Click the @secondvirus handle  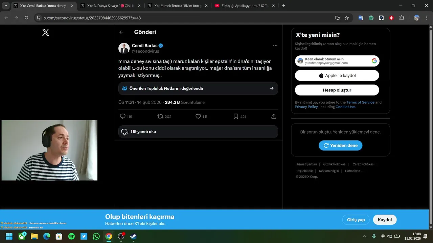click(x=145, y=51)
